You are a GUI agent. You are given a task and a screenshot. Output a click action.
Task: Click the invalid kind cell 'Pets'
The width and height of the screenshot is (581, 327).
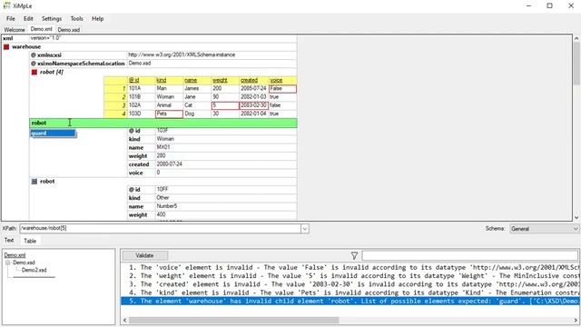coord(169,114)
